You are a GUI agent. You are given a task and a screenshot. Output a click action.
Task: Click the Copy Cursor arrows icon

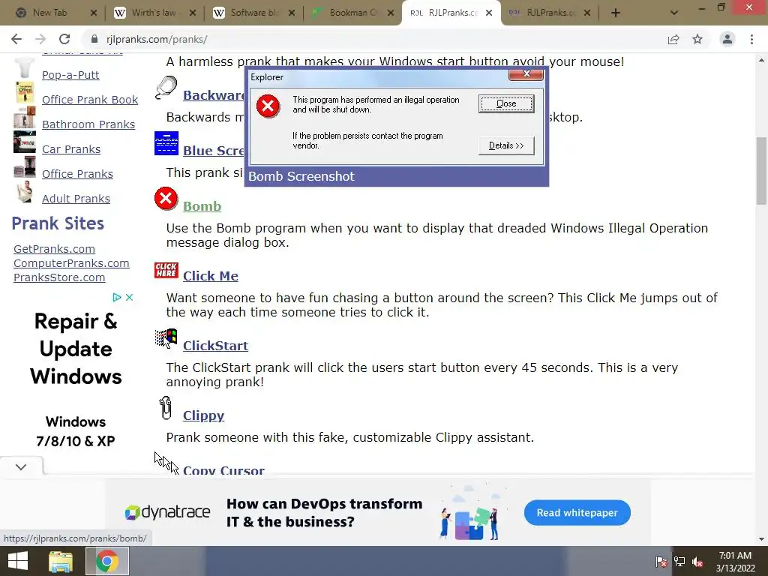166,463
